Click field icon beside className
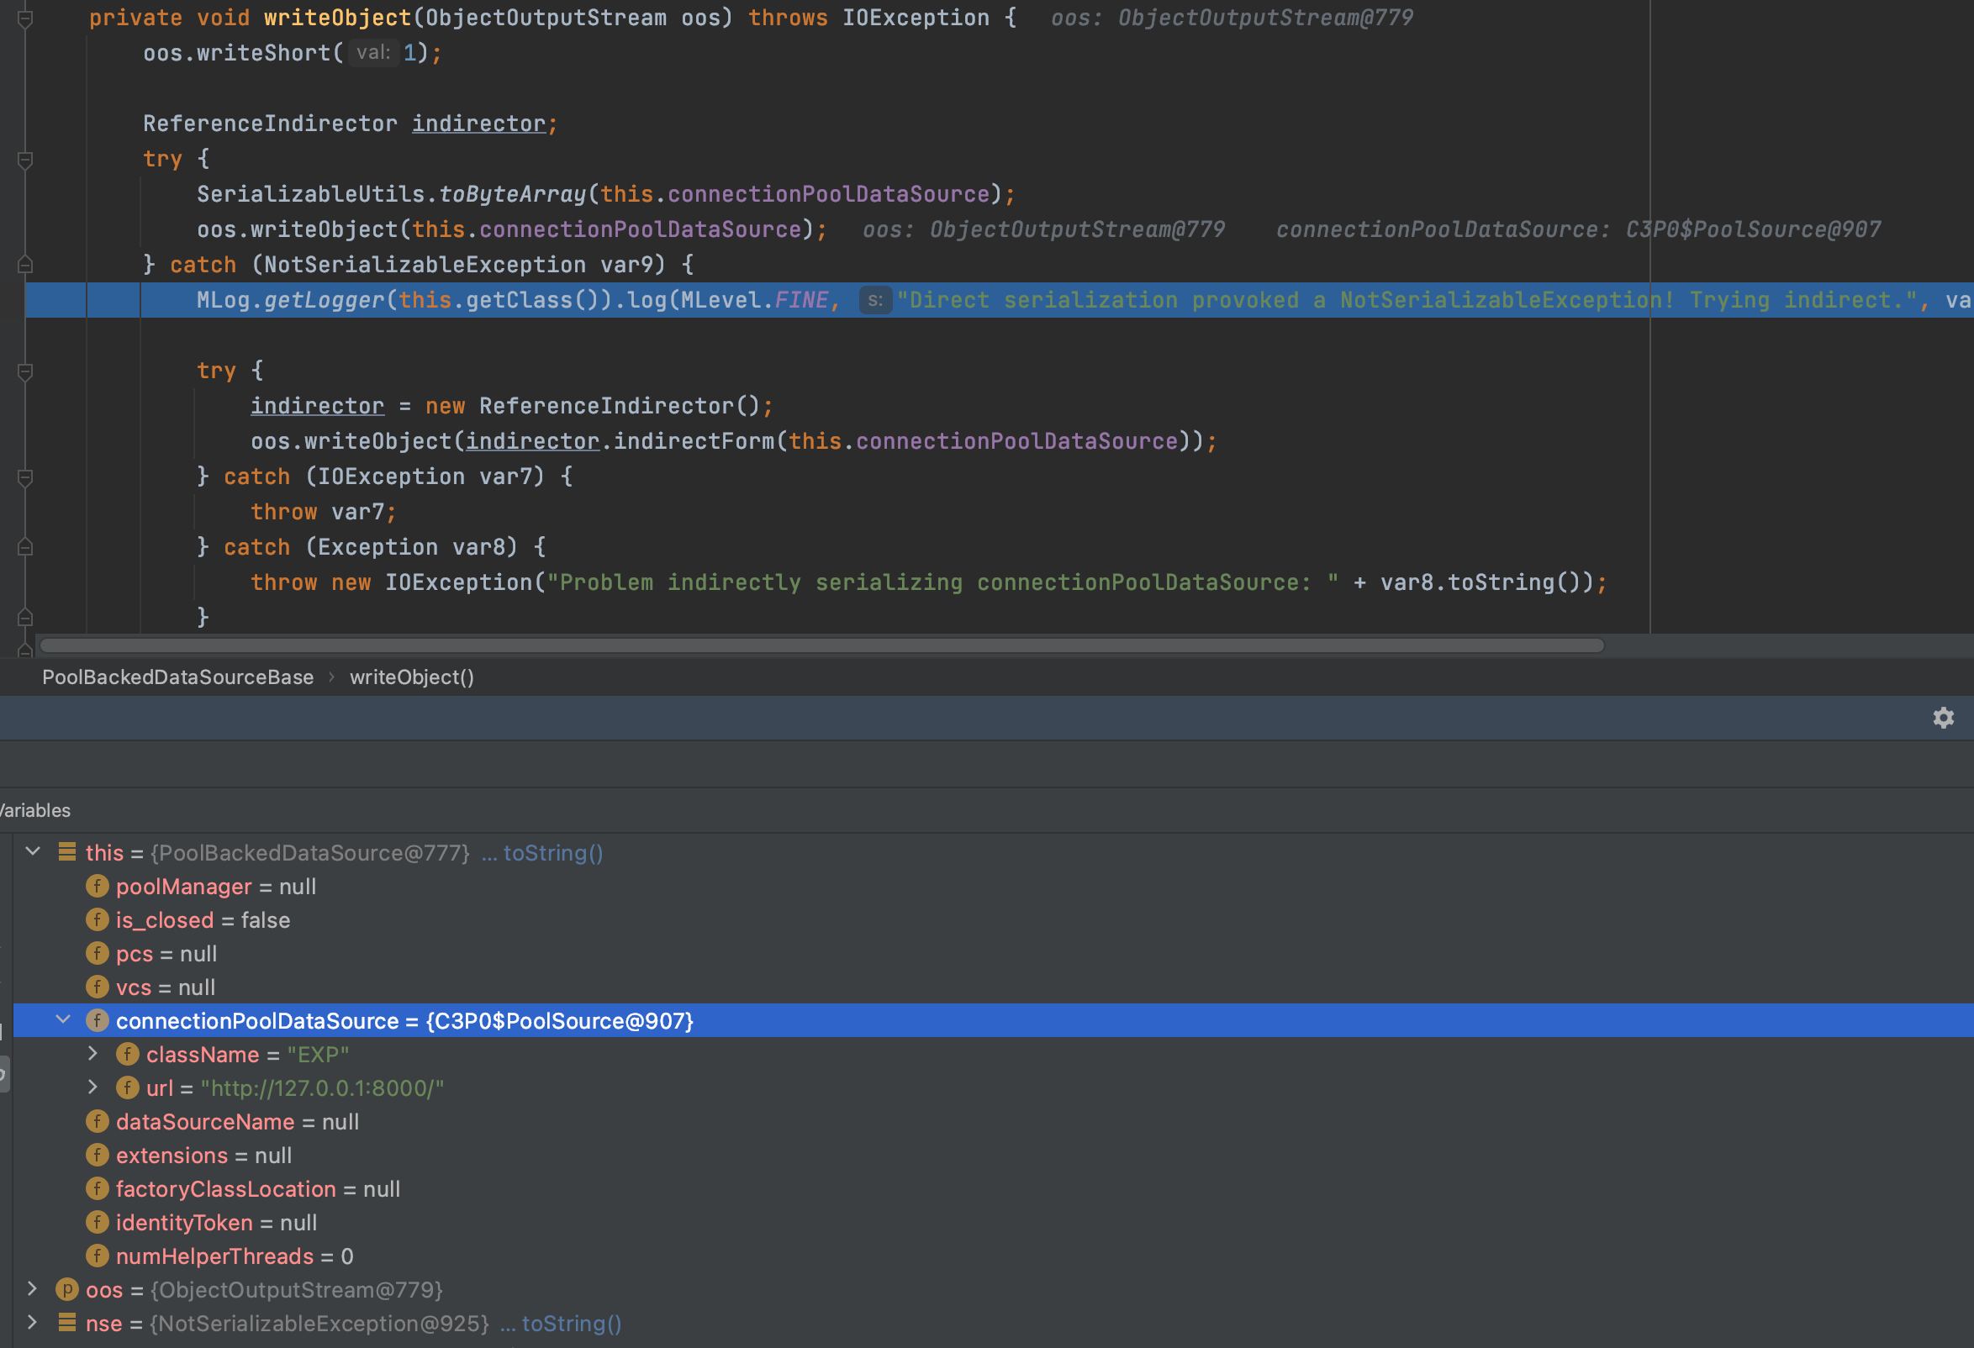Image resolution: width=1974 pixels, height=1348 pixels. (x=128, y=1055)
